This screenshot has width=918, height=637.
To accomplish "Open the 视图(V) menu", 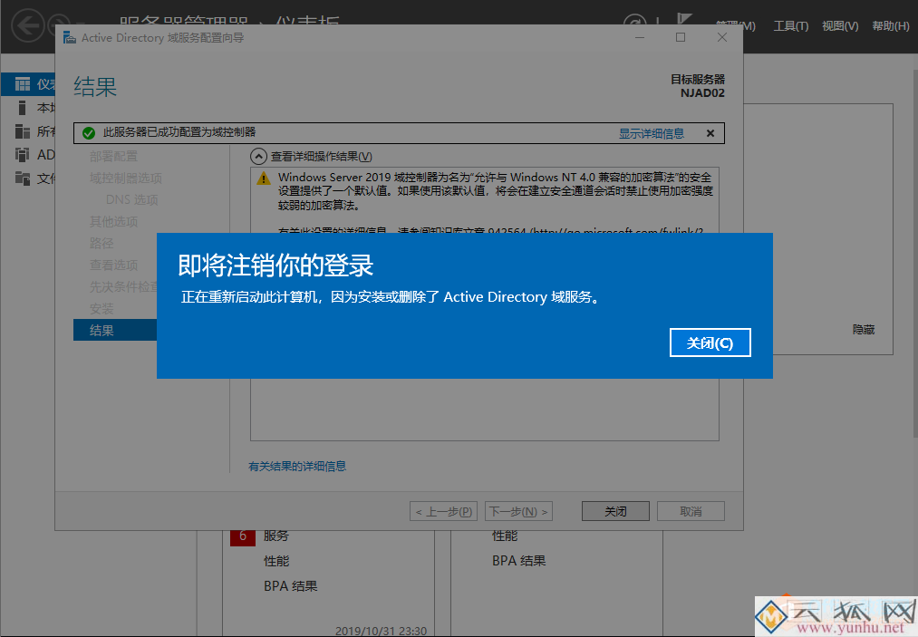I will 838,25.
